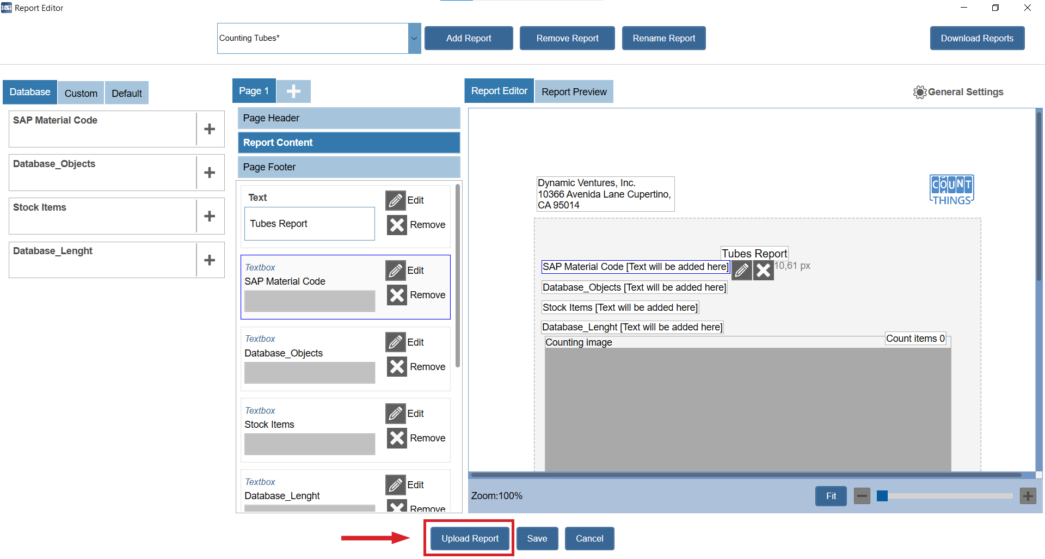The height and width of the screenshot is (559, 1045).
Task: Click the zoom slider handle
Action: (x=882, y=496)
